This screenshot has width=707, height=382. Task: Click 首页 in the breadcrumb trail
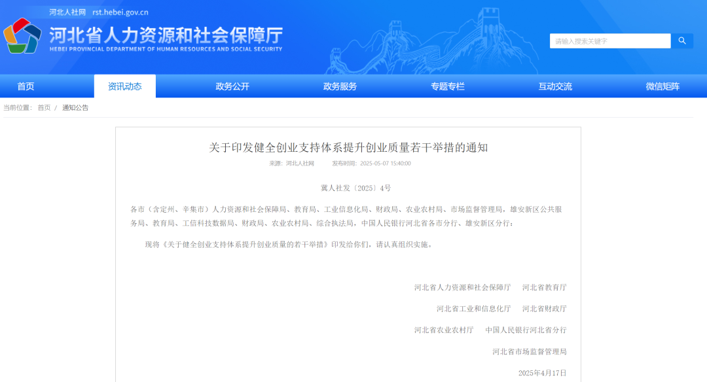point(44,108)
